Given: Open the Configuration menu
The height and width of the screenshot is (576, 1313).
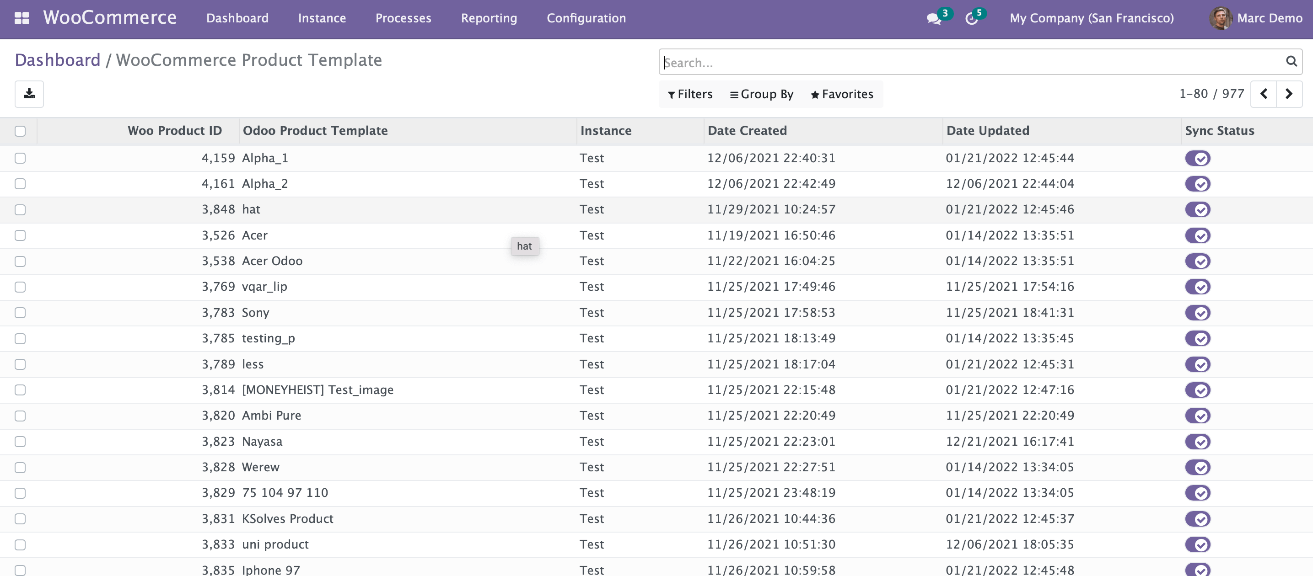Looking at the screenshot, I should (586, 18).
